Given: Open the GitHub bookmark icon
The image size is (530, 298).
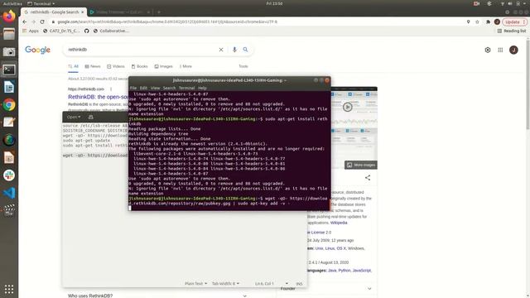Looking at the screenshot, I should tap(86, 31).
